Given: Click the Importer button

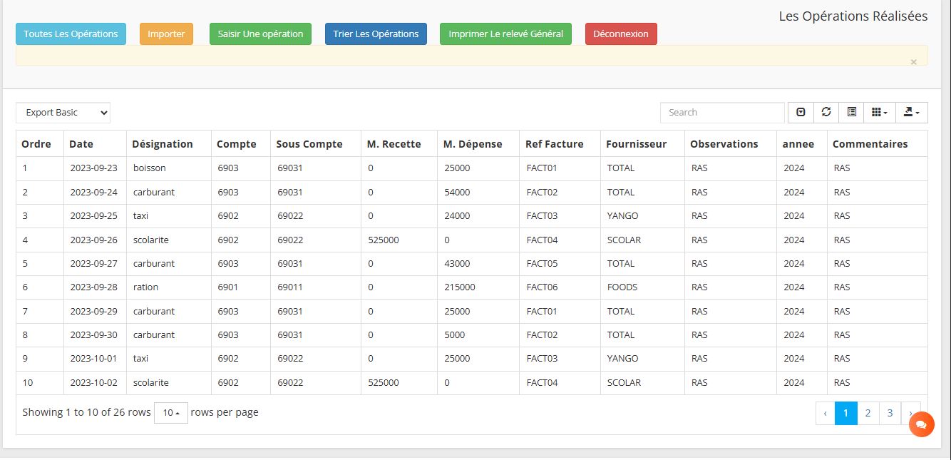Looking at the screenshot, I should coord(166,34).
